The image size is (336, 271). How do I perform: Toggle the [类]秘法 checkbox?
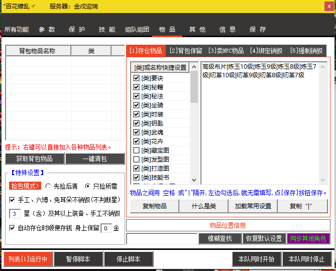point(136,96)
